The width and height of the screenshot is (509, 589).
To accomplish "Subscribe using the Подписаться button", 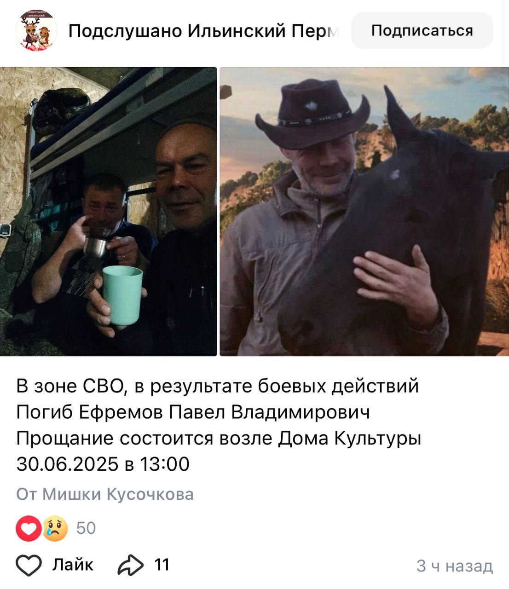I will 422,30.
